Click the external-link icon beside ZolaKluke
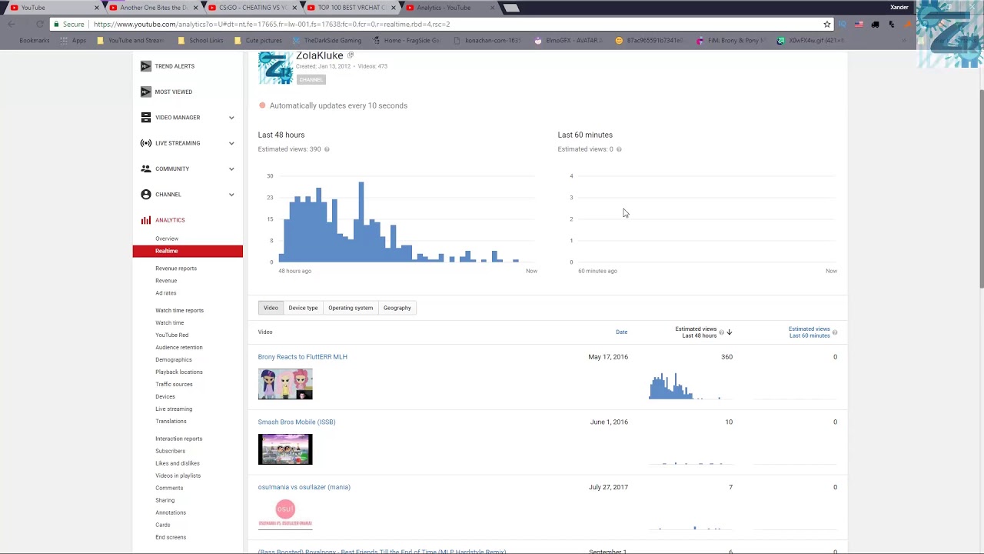The width and height of the screenshot is (984, 554). point(351,55)
